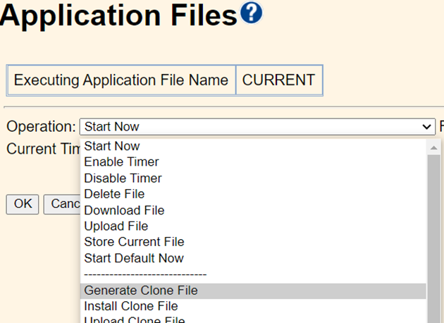Select Disable Timer operation
The width and height of the screenshot is (444, 323).
coord(123,178)
